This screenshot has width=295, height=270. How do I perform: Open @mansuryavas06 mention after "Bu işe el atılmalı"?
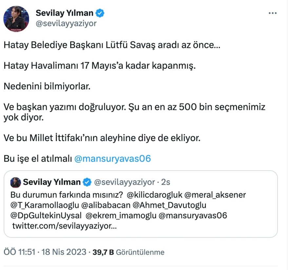[112, 158]
